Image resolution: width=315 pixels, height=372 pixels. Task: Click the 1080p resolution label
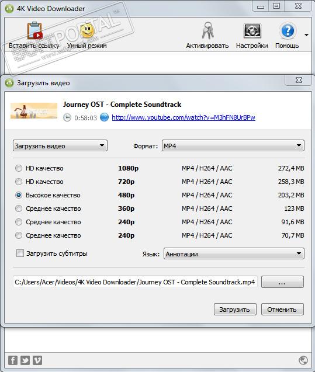[128, 168]
